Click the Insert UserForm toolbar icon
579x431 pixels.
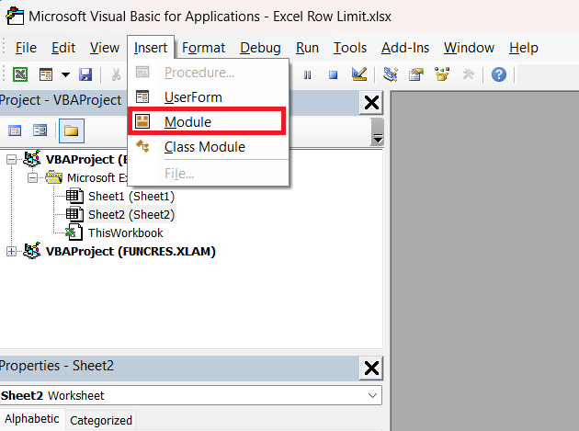(46, 74)
